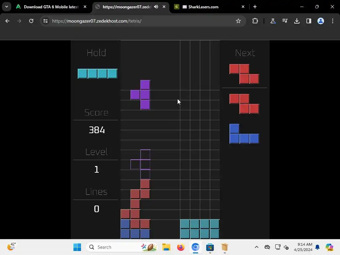This screenshot has height=255, width=340.
Task: Open Chrome Labs flask icon
Action: (273, 21)
